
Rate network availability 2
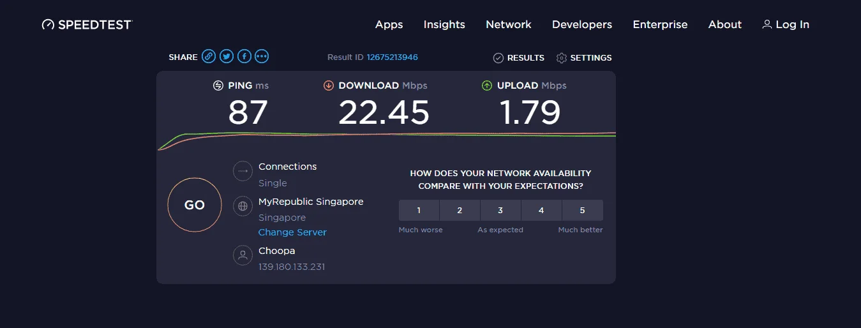460,211
